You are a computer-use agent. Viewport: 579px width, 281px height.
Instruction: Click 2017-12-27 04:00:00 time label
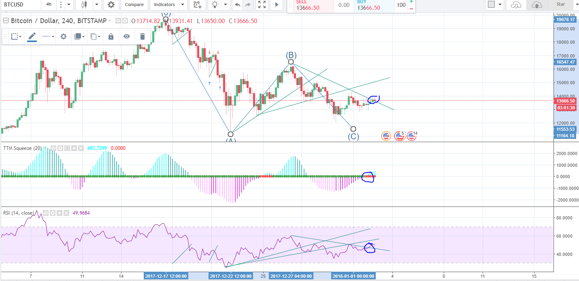[292, 276]
